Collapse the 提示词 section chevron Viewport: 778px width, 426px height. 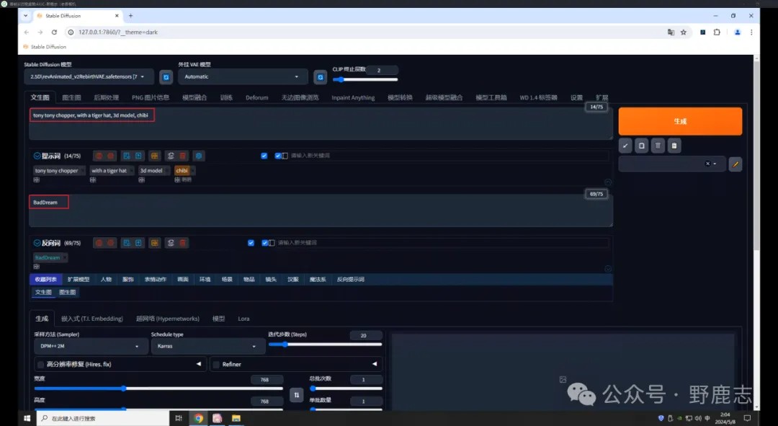(x=37, y=156)
